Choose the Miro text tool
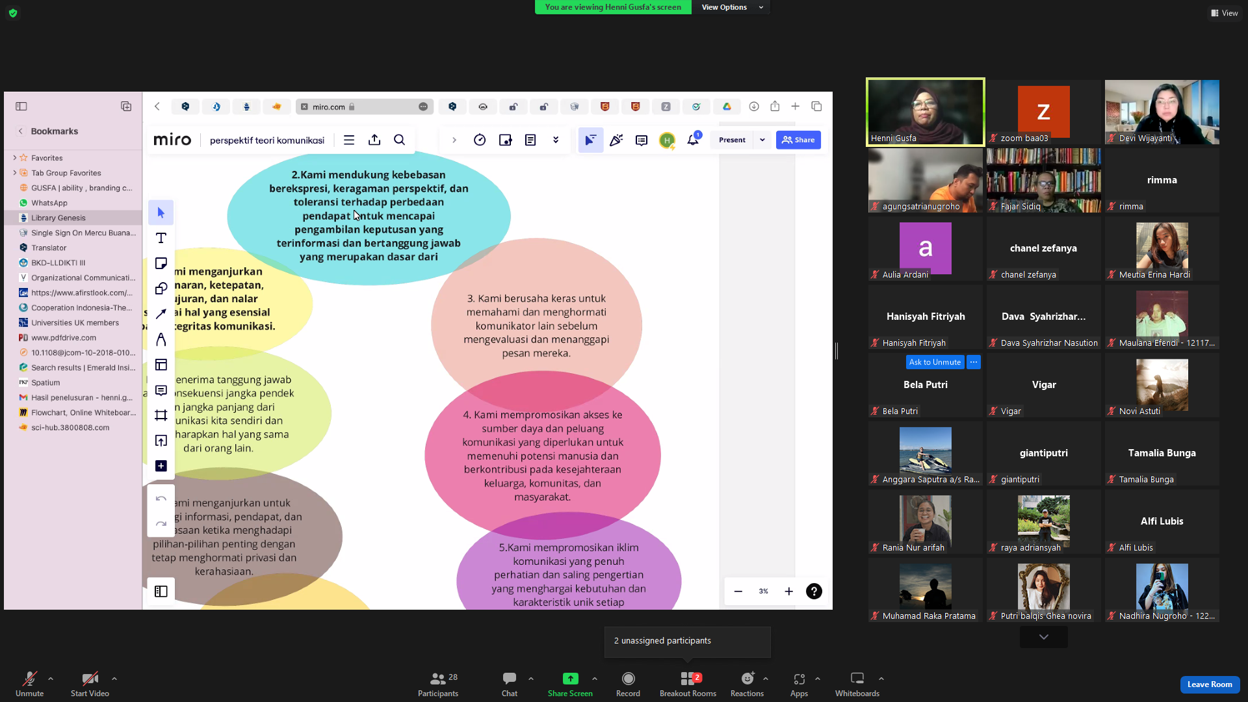The height and width of the screenshot is (702, 1248). pos(161,238)
